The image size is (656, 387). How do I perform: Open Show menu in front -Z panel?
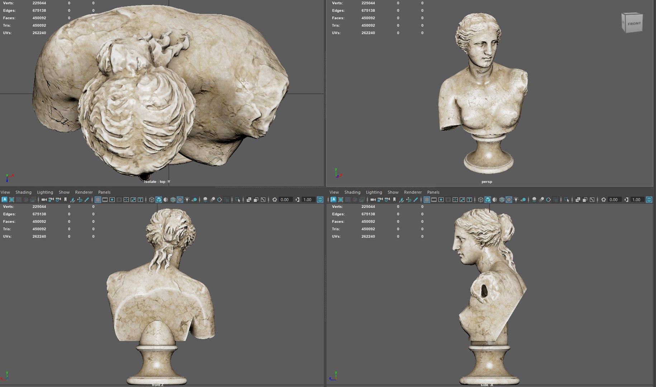64,192
